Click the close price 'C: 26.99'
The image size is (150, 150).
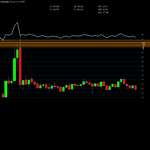(x=54, y=10)
